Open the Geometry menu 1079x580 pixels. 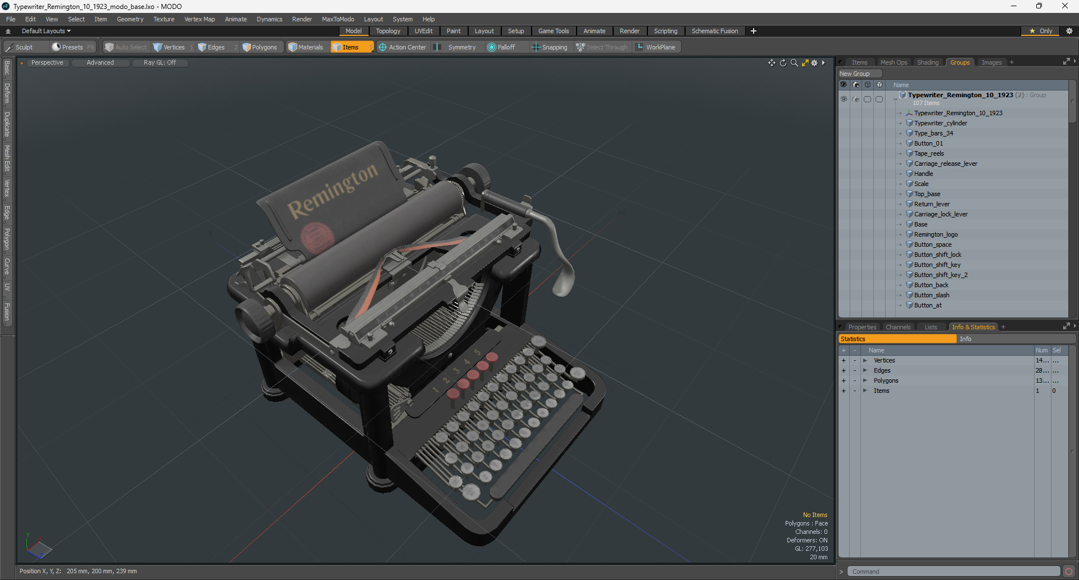coord(130,19)
